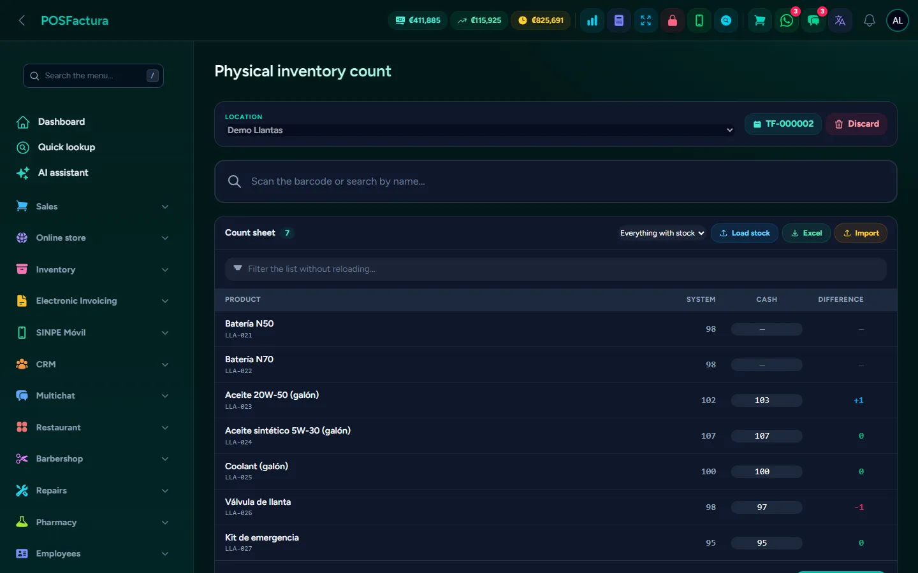The width and height of the screenshot is (918, 573).
Task: Open Quick lookup from sidebar
Action: (x=66, y=147)
